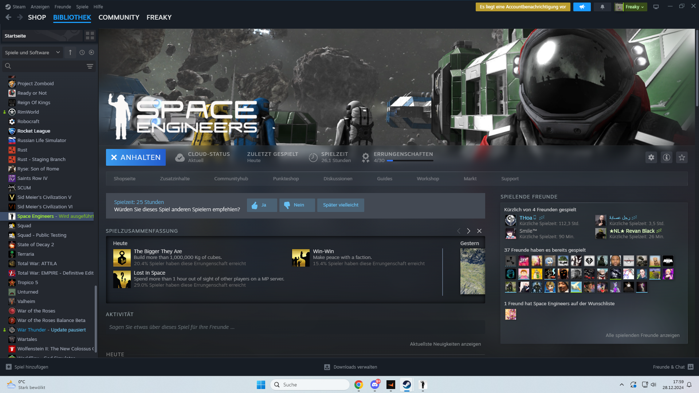
Task: Click Alle spielenden Freunde anzeigen link
Action: coord(642,335)
